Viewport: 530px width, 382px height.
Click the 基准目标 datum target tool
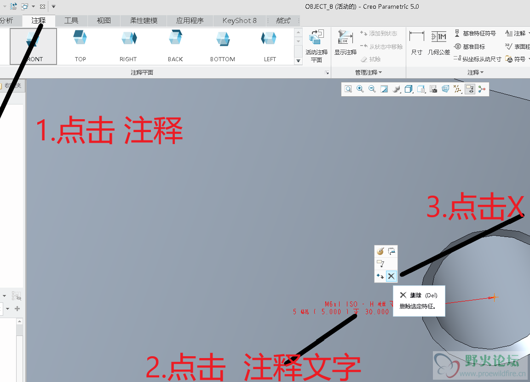pos(469,46)
